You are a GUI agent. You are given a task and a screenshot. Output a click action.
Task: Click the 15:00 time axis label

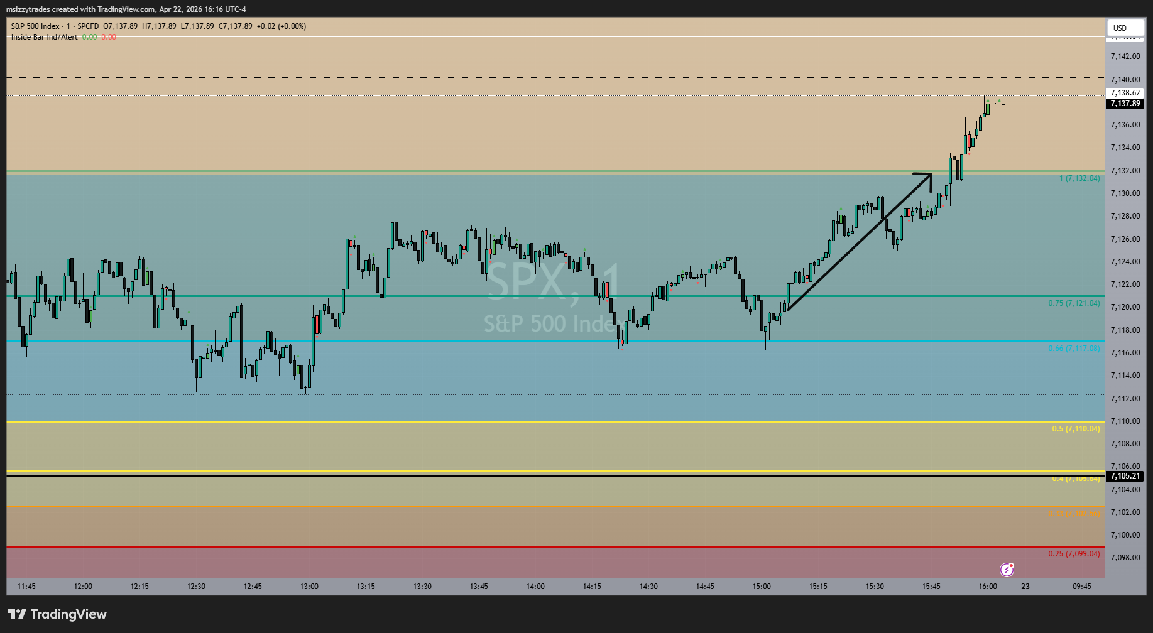tap(762, 587)
